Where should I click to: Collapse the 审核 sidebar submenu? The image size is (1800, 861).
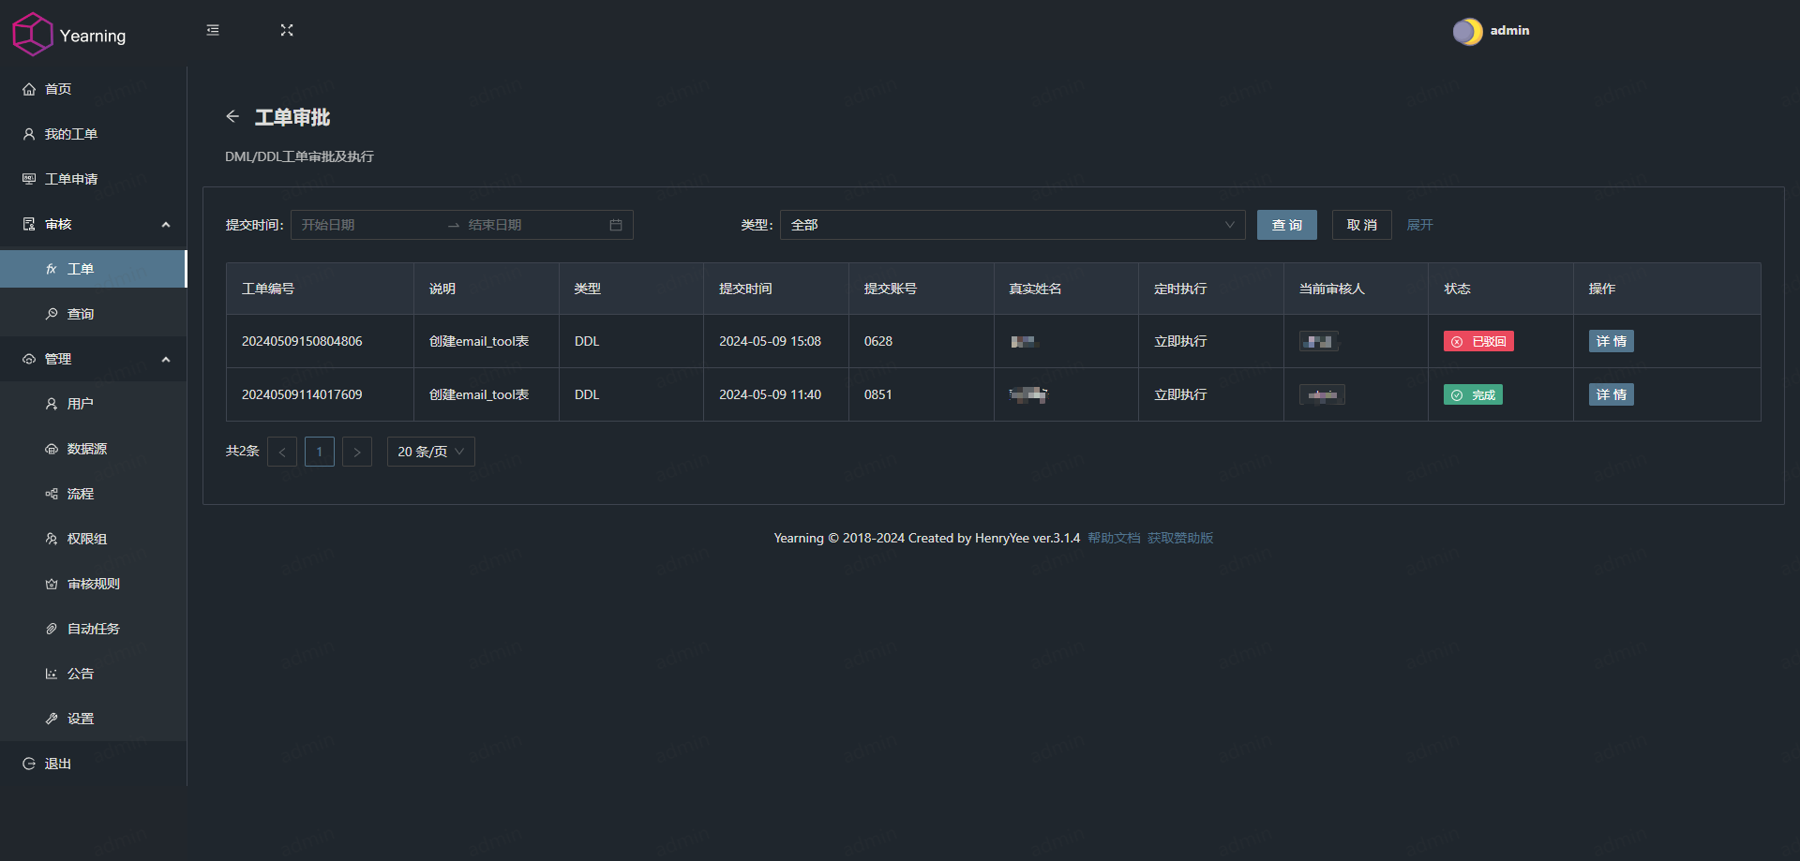166,224
